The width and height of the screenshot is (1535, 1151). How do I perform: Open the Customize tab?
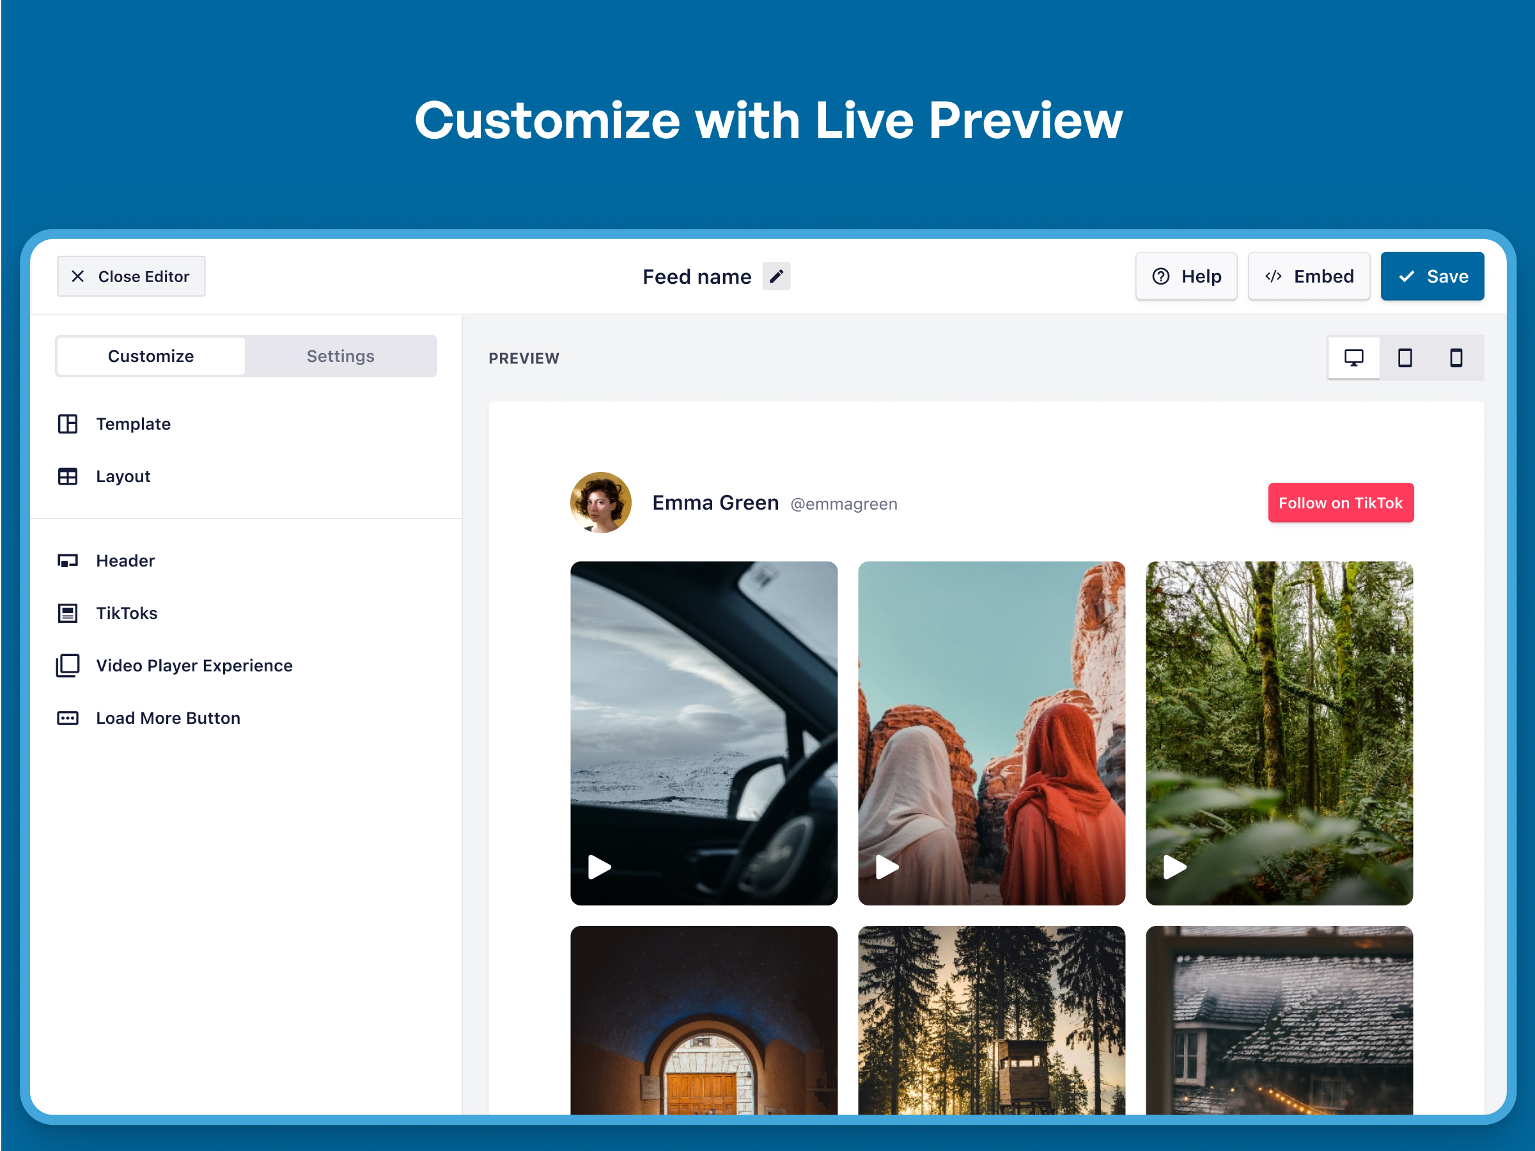tap(151, 356)
